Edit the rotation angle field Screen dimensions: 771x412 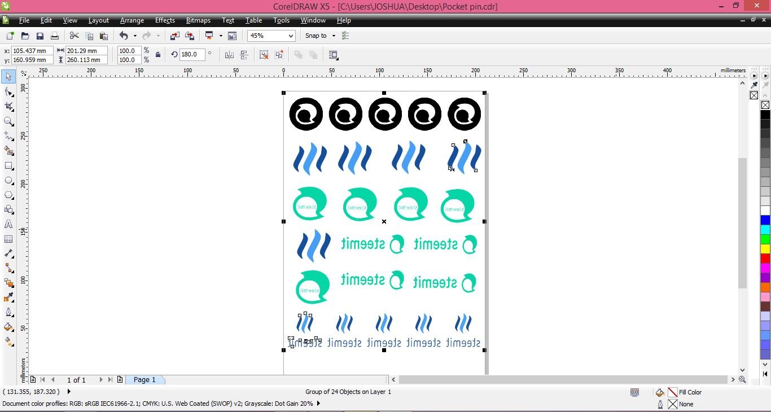(192, 55)
